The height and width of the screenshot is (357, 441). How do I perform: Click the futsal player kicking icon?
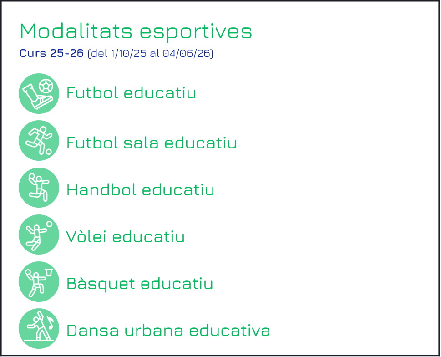click(x=39, y=141)
